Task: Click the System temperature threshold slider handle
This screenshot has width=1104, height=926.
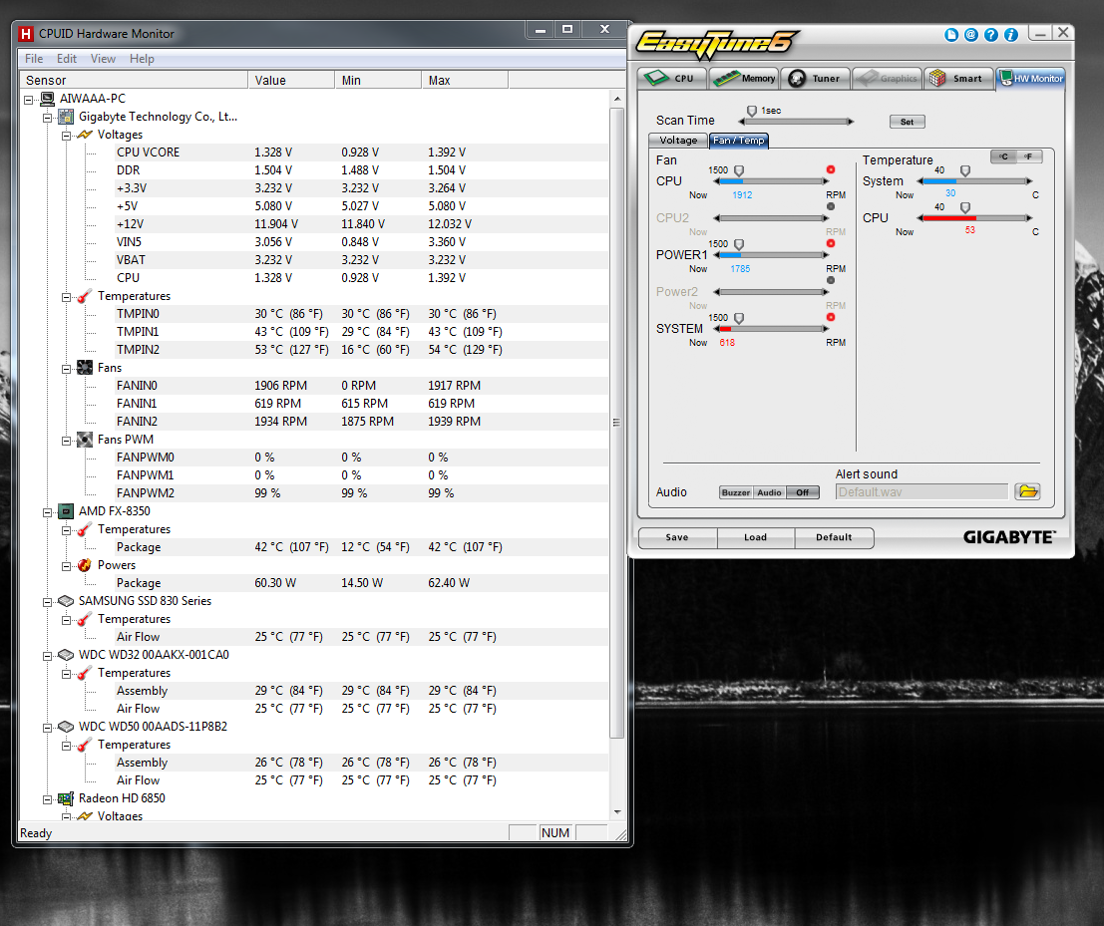Action: (965, 171)
